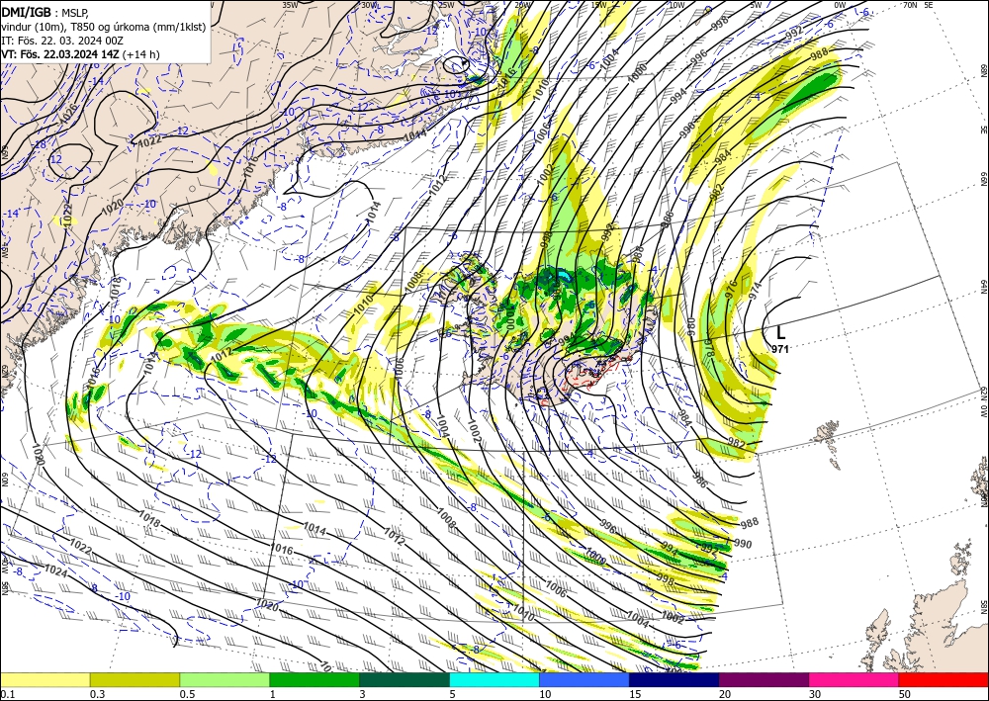Click the cyan 5 mm legend swatch
Image resolution: width=989 pixels, height=701 pixels.
coord(494,679)
